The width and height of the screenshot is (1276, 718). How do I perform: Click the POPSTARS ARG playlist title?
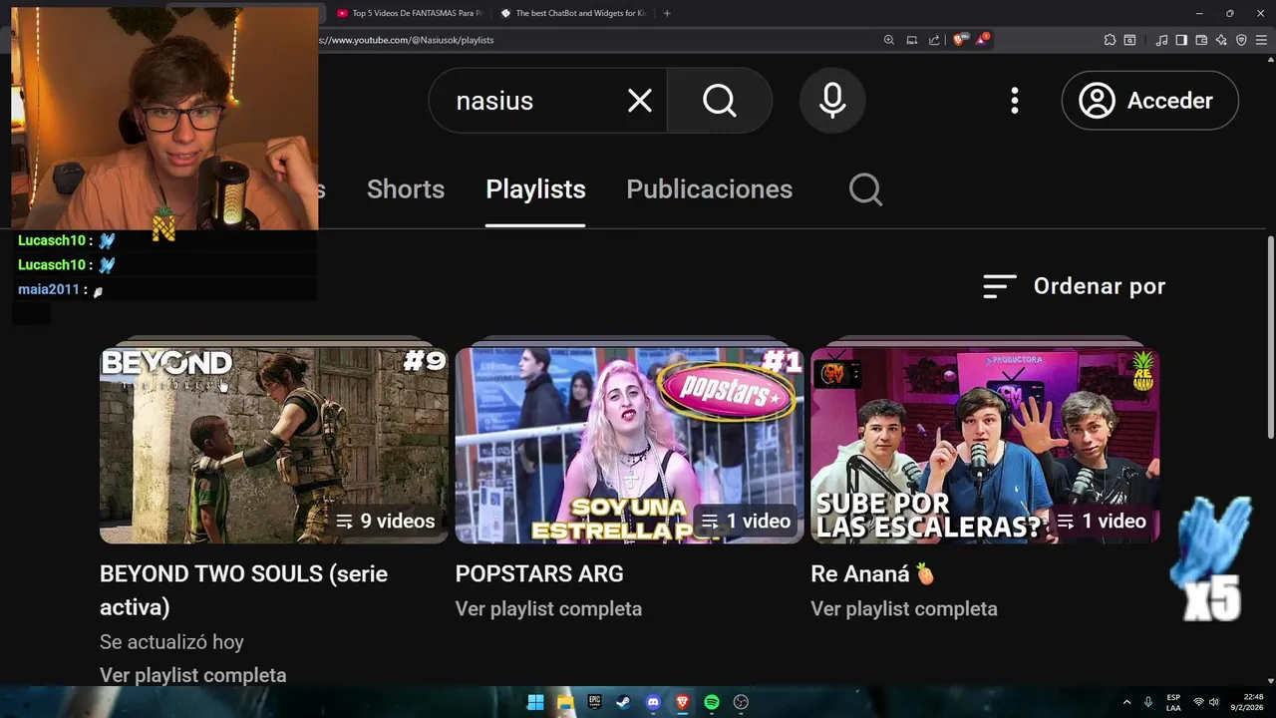(x=539, y=574)
